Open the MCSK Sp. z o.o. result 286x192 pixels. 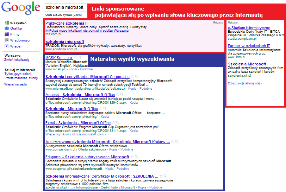pos(59,58)
